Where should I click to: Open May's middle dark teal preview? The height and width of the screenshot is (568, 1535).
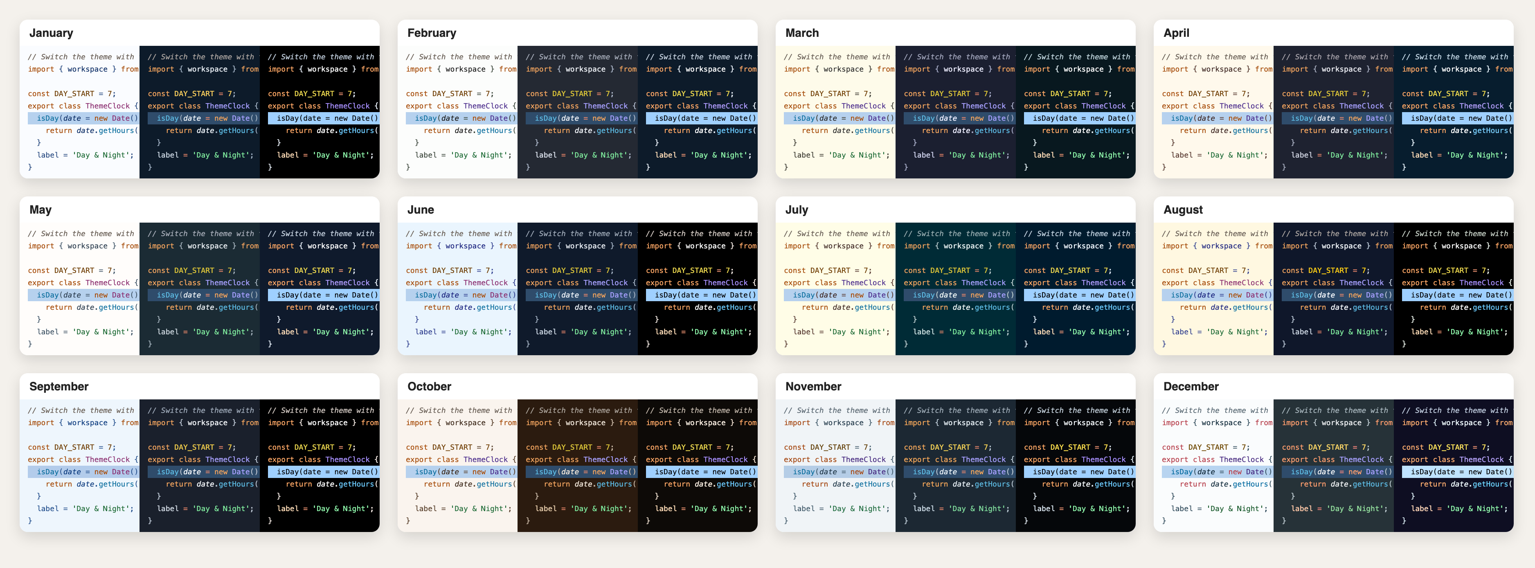tap(200, 289)
